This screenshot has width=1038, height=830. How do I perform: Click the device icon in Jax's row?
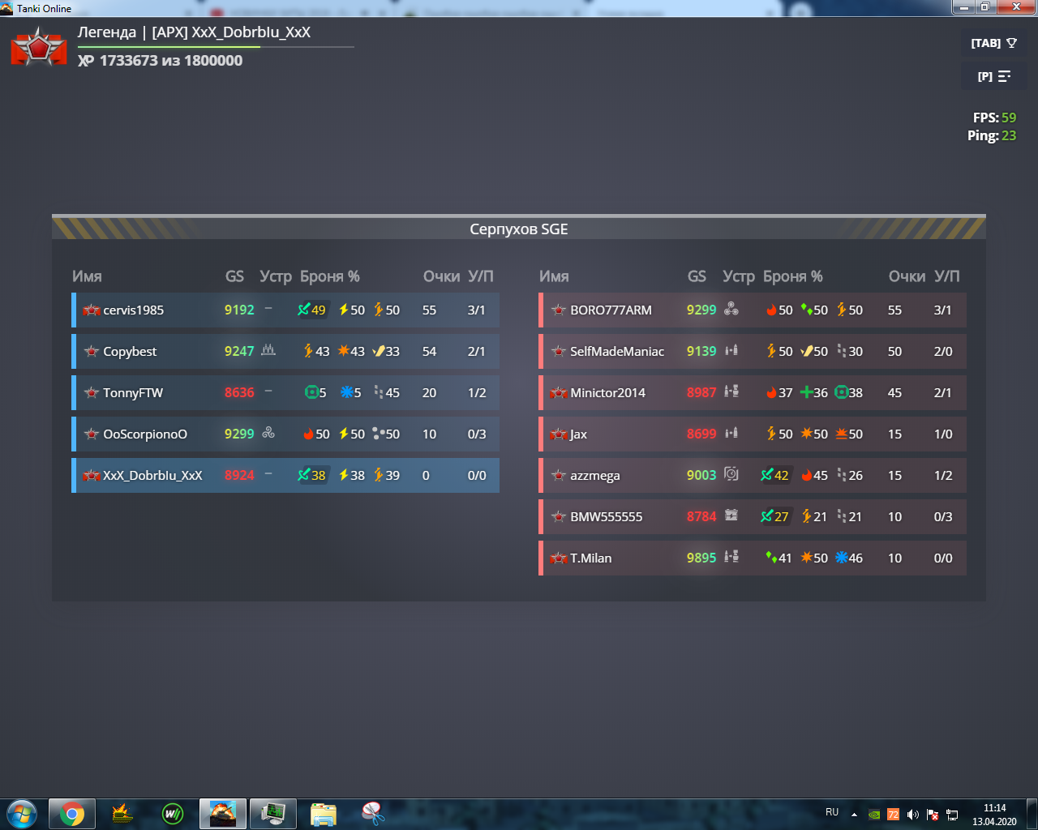pyautogui.click(x=731, y=433)
